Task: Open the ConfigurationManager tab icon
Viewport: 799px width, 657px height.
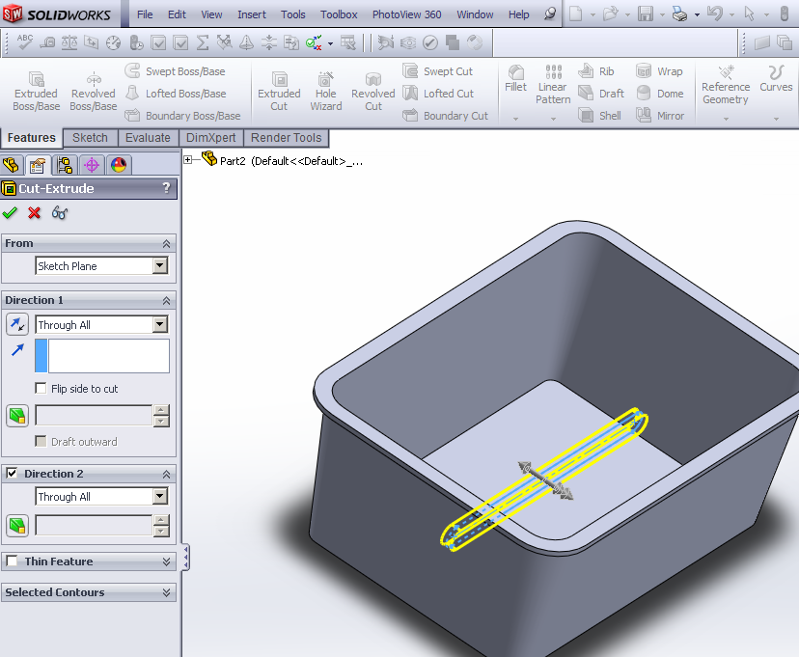Action: click(65, 165)
